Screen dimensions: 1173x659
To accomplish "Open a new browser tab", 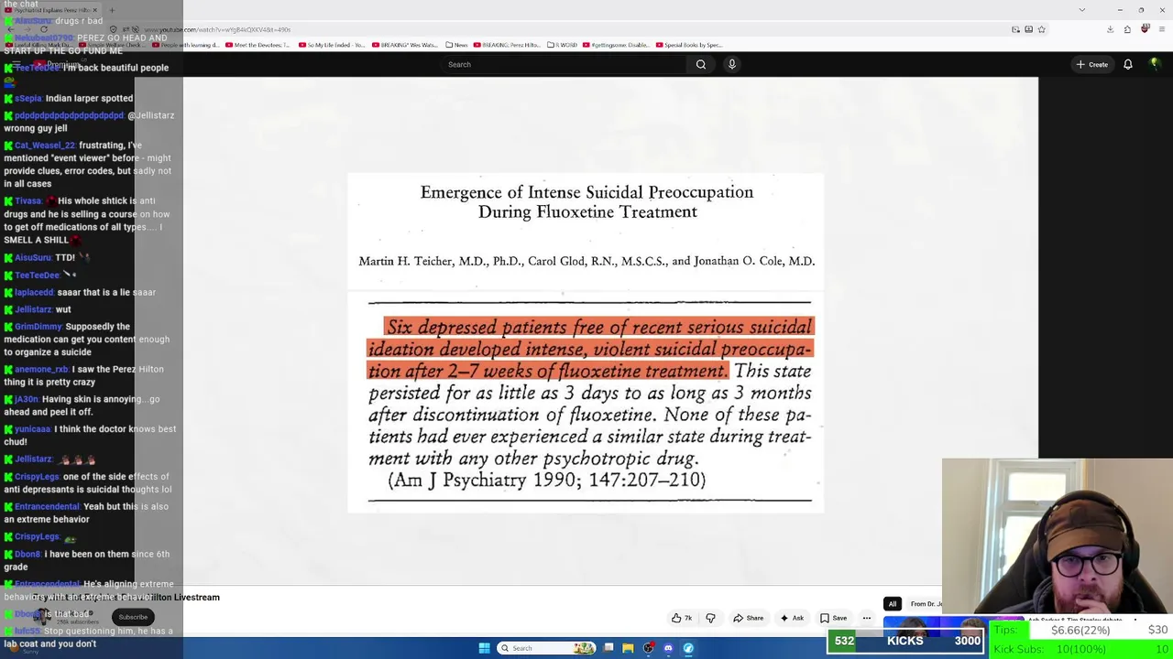I will (112, 10).
